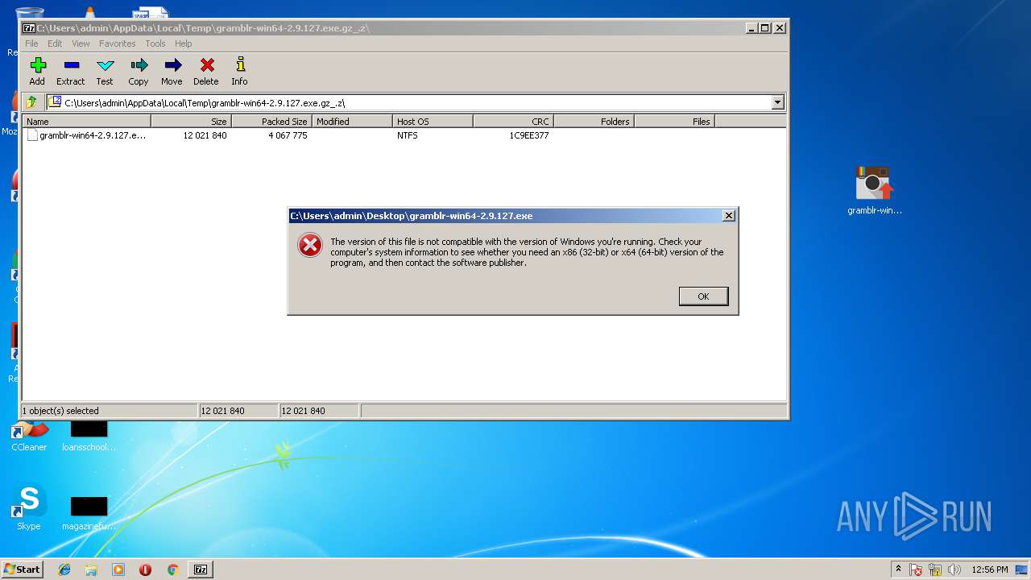Open the Edit menu

click(x=55, y=43)
